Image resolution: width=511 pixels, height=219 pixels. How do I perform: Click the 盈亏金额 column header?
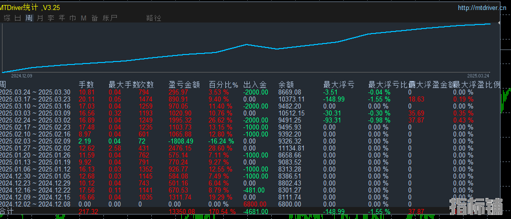coord(184,85)
